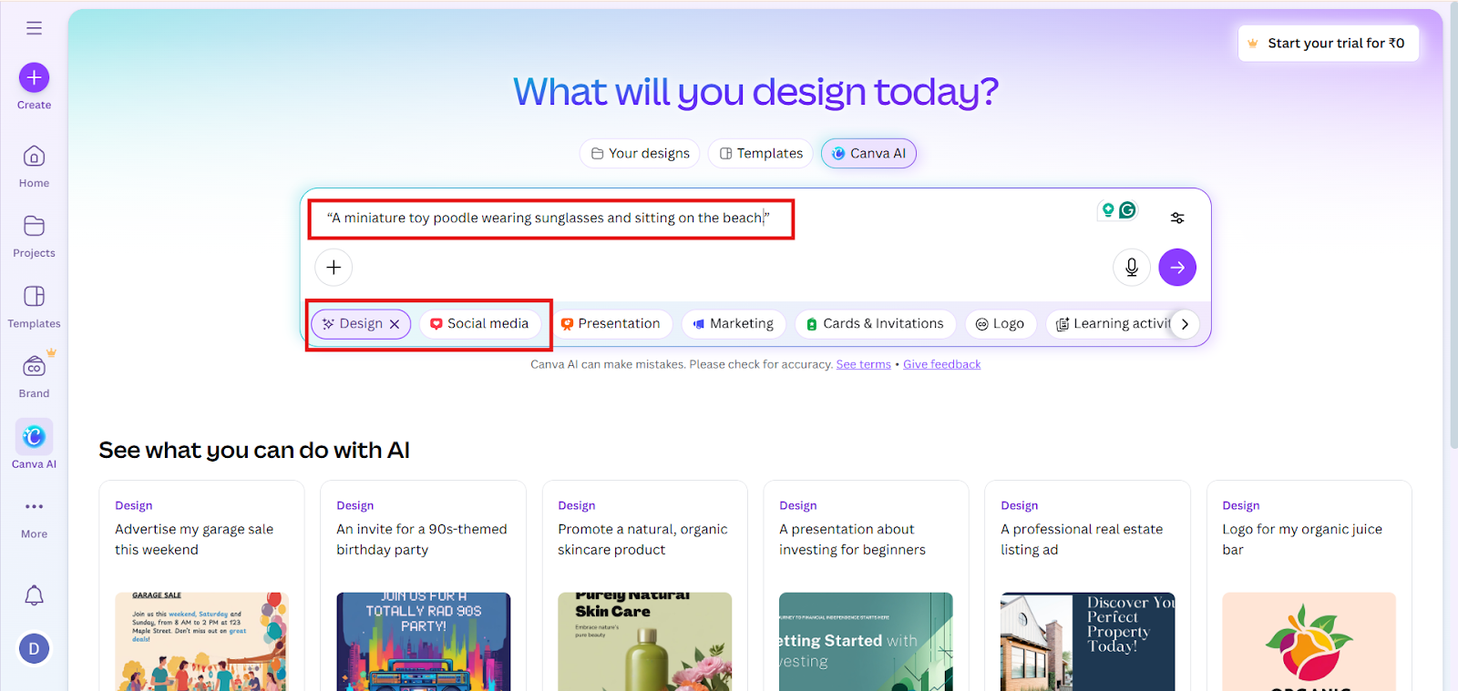1458x691 pixels.
Task: Select Canva AI in sidebar
Action: [x=34, y=445]
